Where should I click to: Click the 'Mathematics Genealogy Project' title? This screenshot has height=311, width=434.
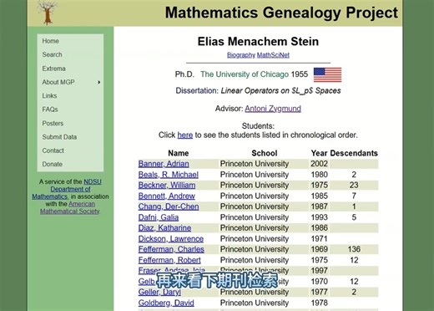281,13
